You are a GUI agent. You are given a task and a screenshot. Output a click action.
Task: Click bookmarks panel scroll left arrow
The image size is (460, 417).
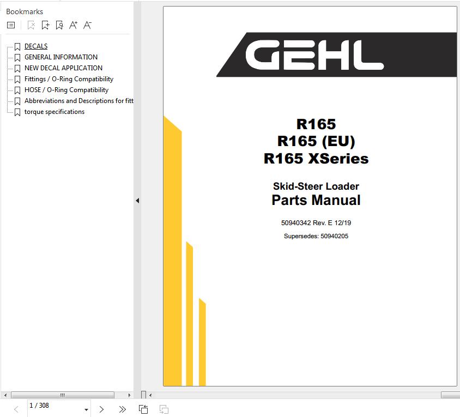pos(5,395)
